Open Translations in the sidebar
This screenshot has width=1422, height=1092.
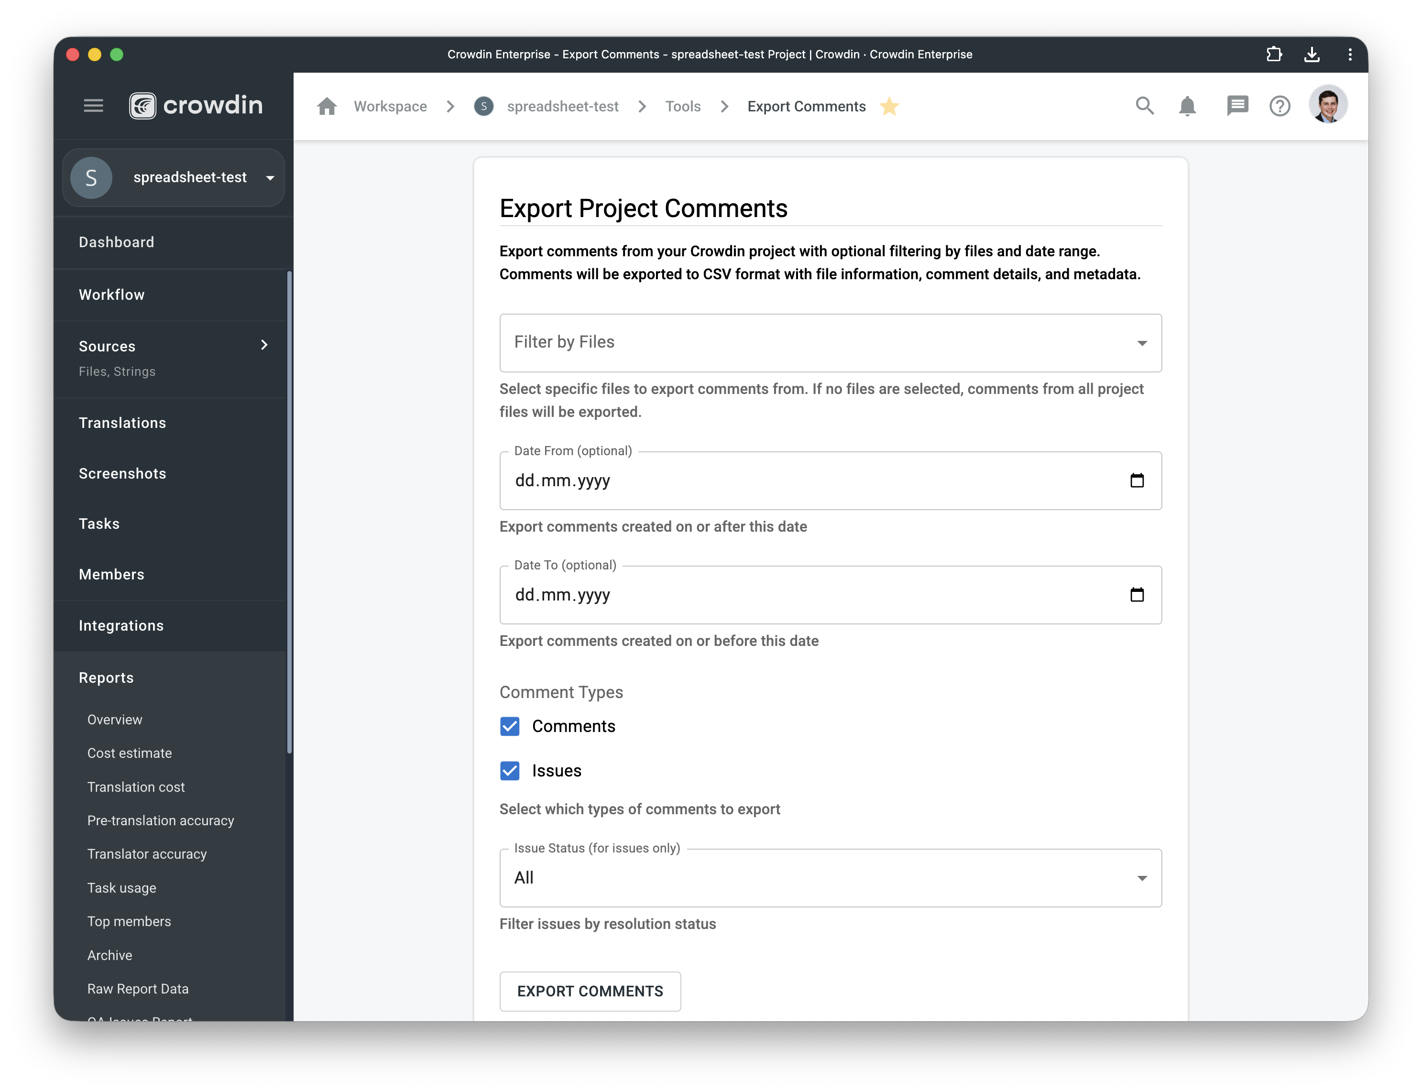pos(122,423)
